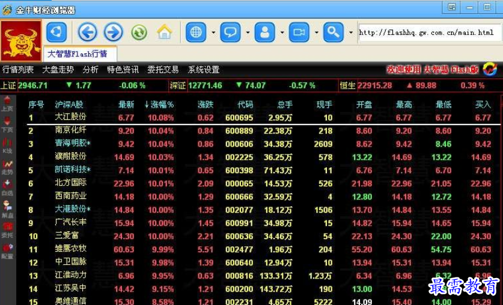Expand dropdown arrow next to video icon

[316, 32]
